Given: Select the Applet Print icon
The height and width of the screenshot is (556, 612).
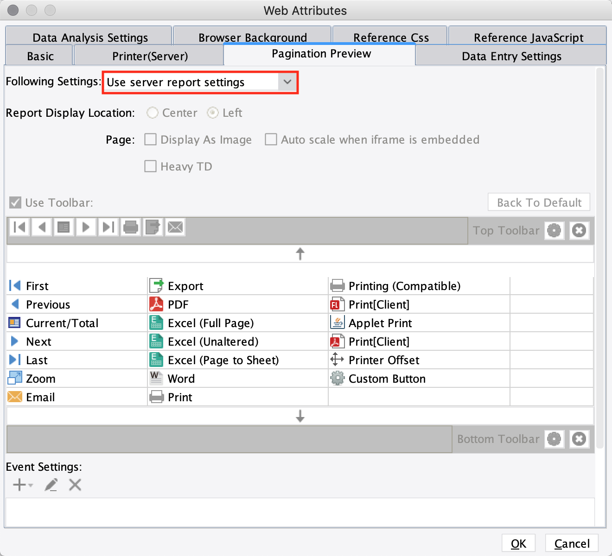Looking at the screenshot, I should [338, 322].
